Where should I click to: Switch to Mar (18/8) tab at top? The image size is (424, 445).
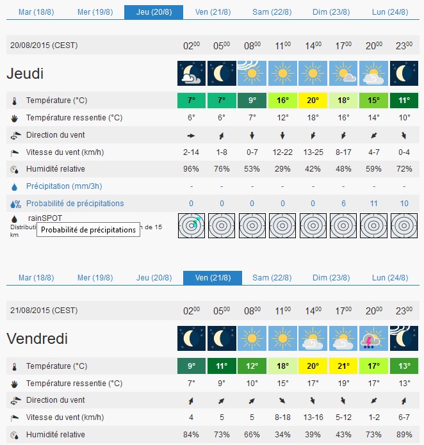[x=36, y=12]
